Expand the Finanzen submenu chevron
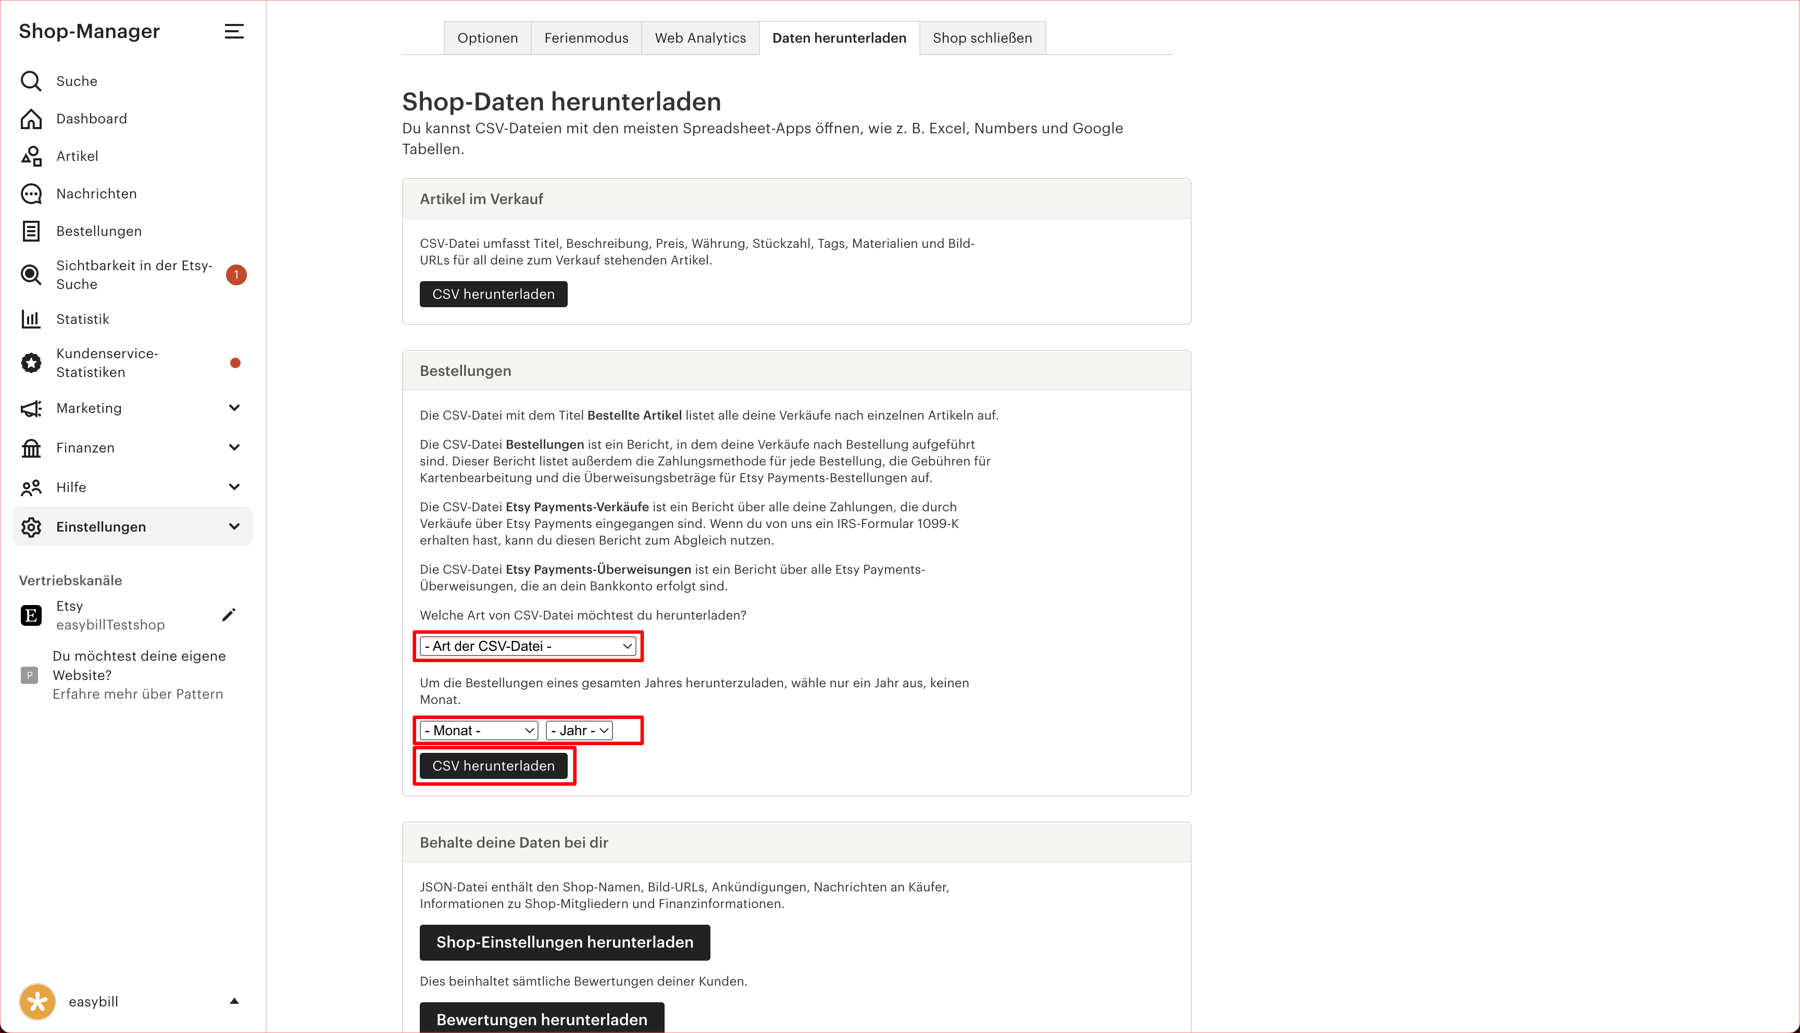The height and width of the screenshot is (1033, 1800). 234,448
